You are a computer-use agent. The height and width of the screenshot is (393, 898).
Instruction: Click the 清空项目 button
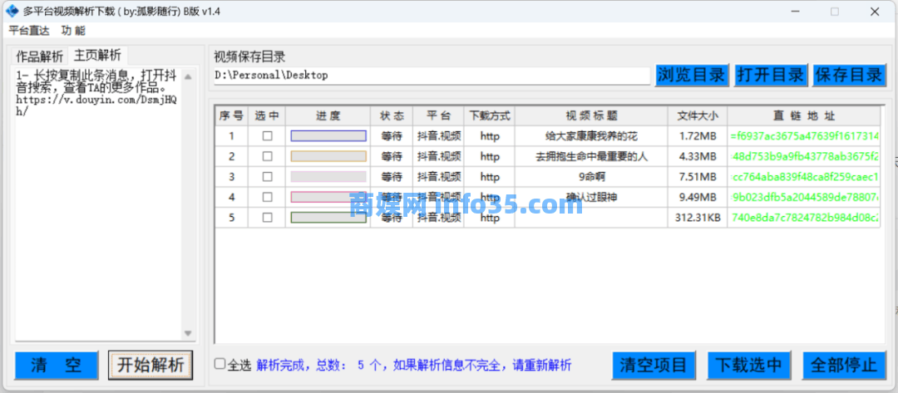654,365
